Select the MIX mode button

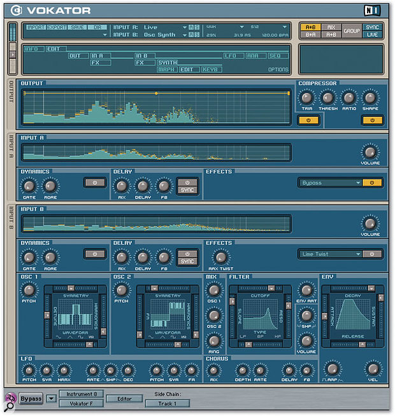pos(331,27)
